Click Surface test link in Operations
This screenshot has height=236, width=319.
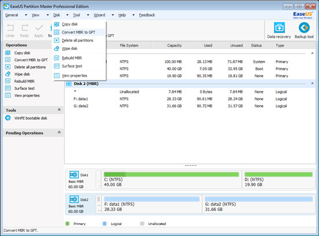(x=24, y=88)
